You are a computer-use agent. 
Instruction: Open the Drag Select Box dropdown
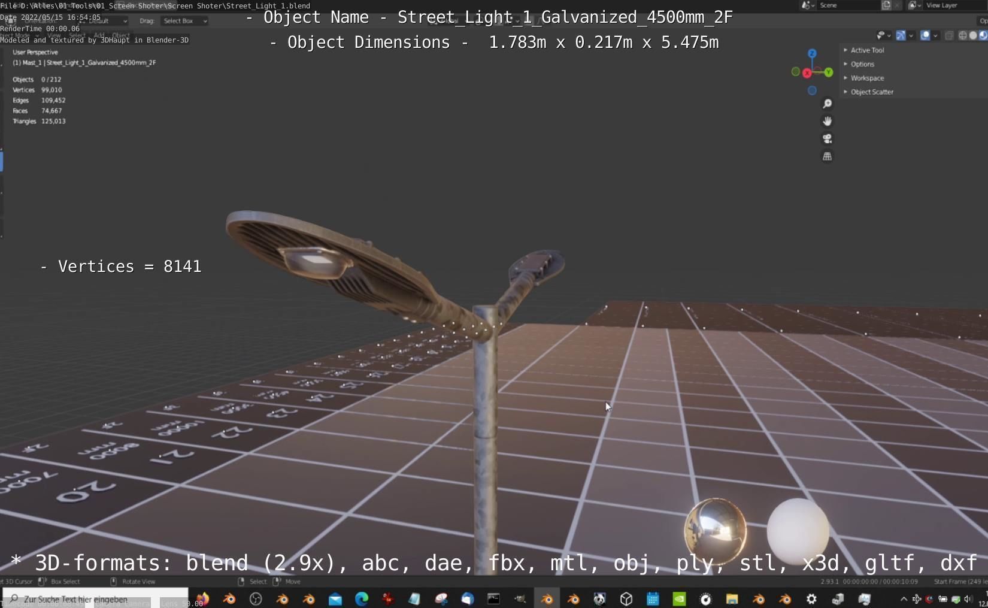tap(185, 21)
